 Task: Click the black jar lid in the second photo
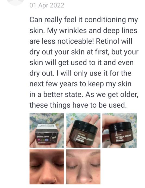86,126
